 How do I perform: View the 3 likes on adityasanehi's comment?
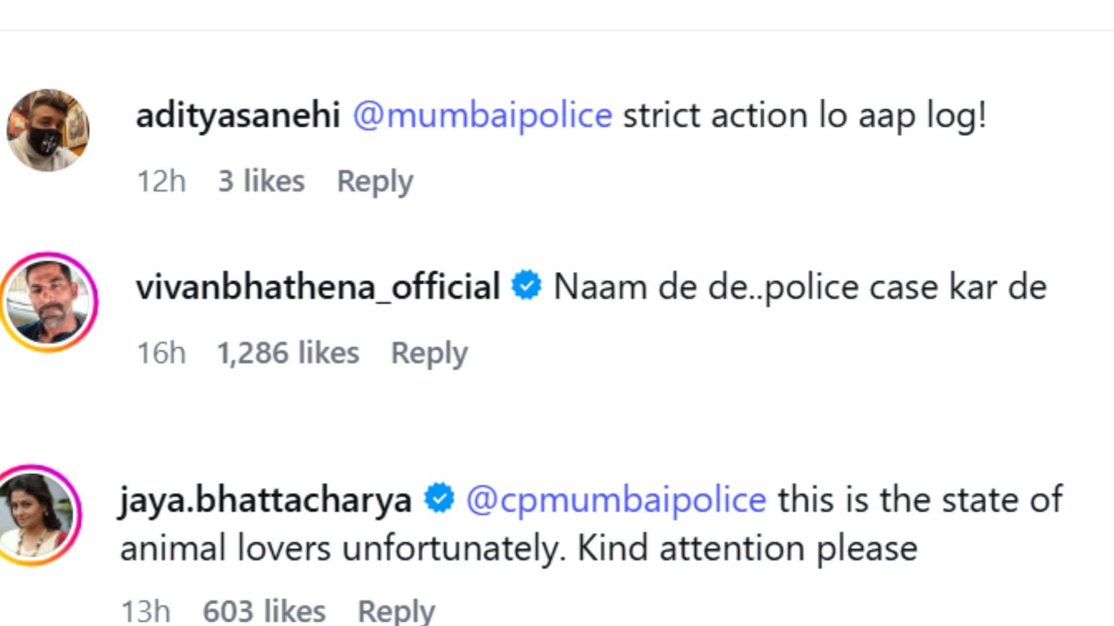pyautogui.click(x=261, y=181)
